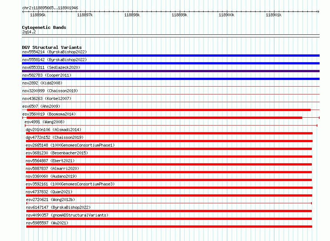The width and height of the screenshot is (330, 241).
Task: Click nsv5887837 (Almarri2020) label
Action: 52,168
